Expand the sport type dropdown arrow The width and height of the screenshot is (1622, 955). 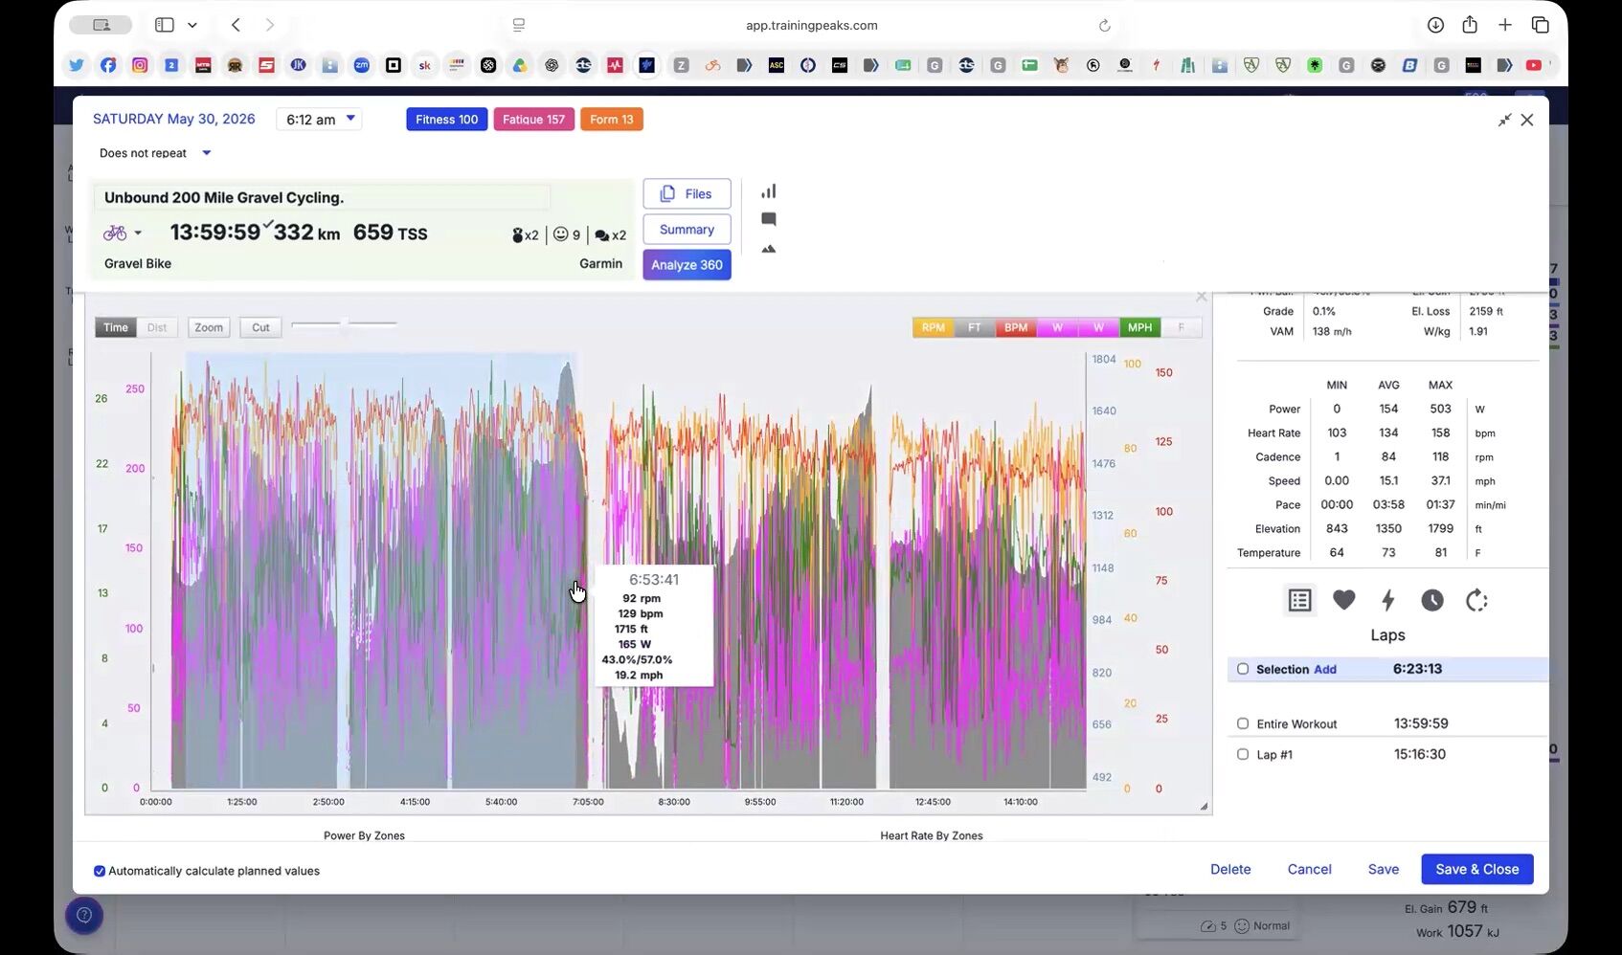pyautogui.click(x=138, y=233)
